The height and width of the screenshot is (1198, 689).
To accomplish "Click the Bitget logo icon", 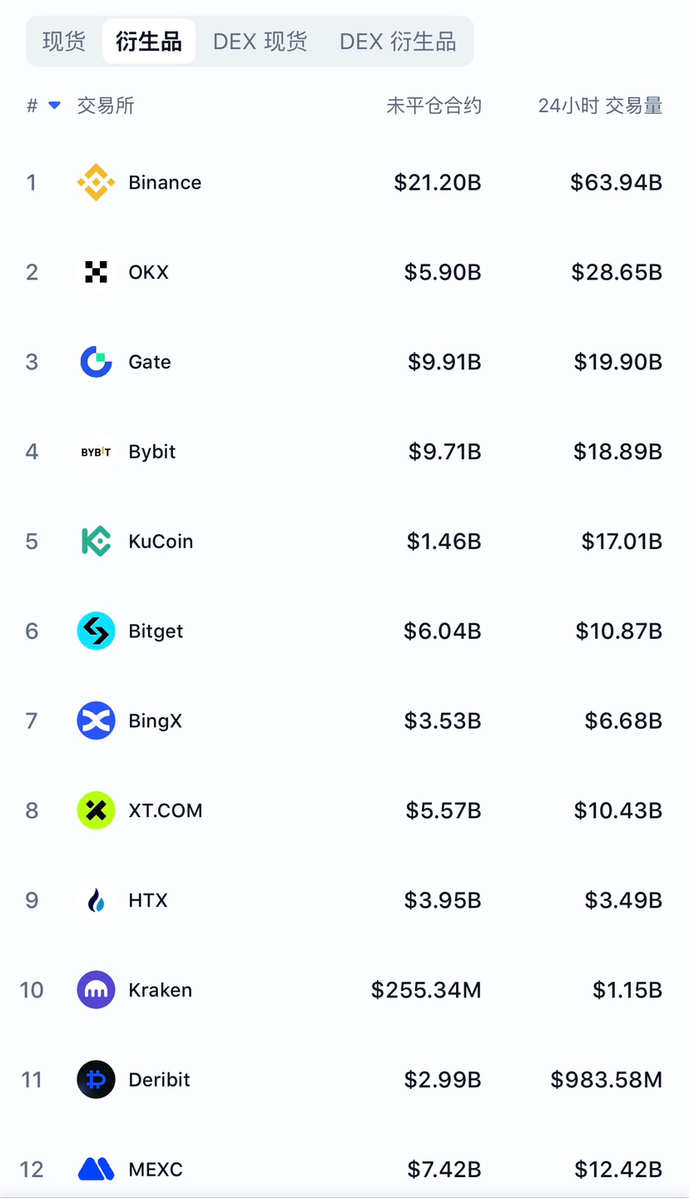I will (96, 631).
